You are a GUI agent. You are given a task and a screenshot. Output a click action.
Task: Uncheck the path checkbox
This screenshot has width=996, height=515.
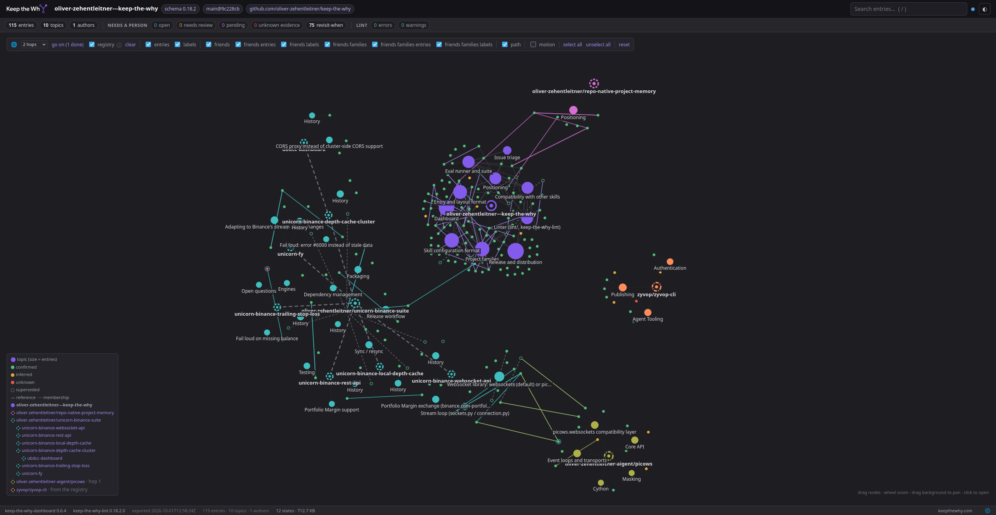tap(505, 44)
